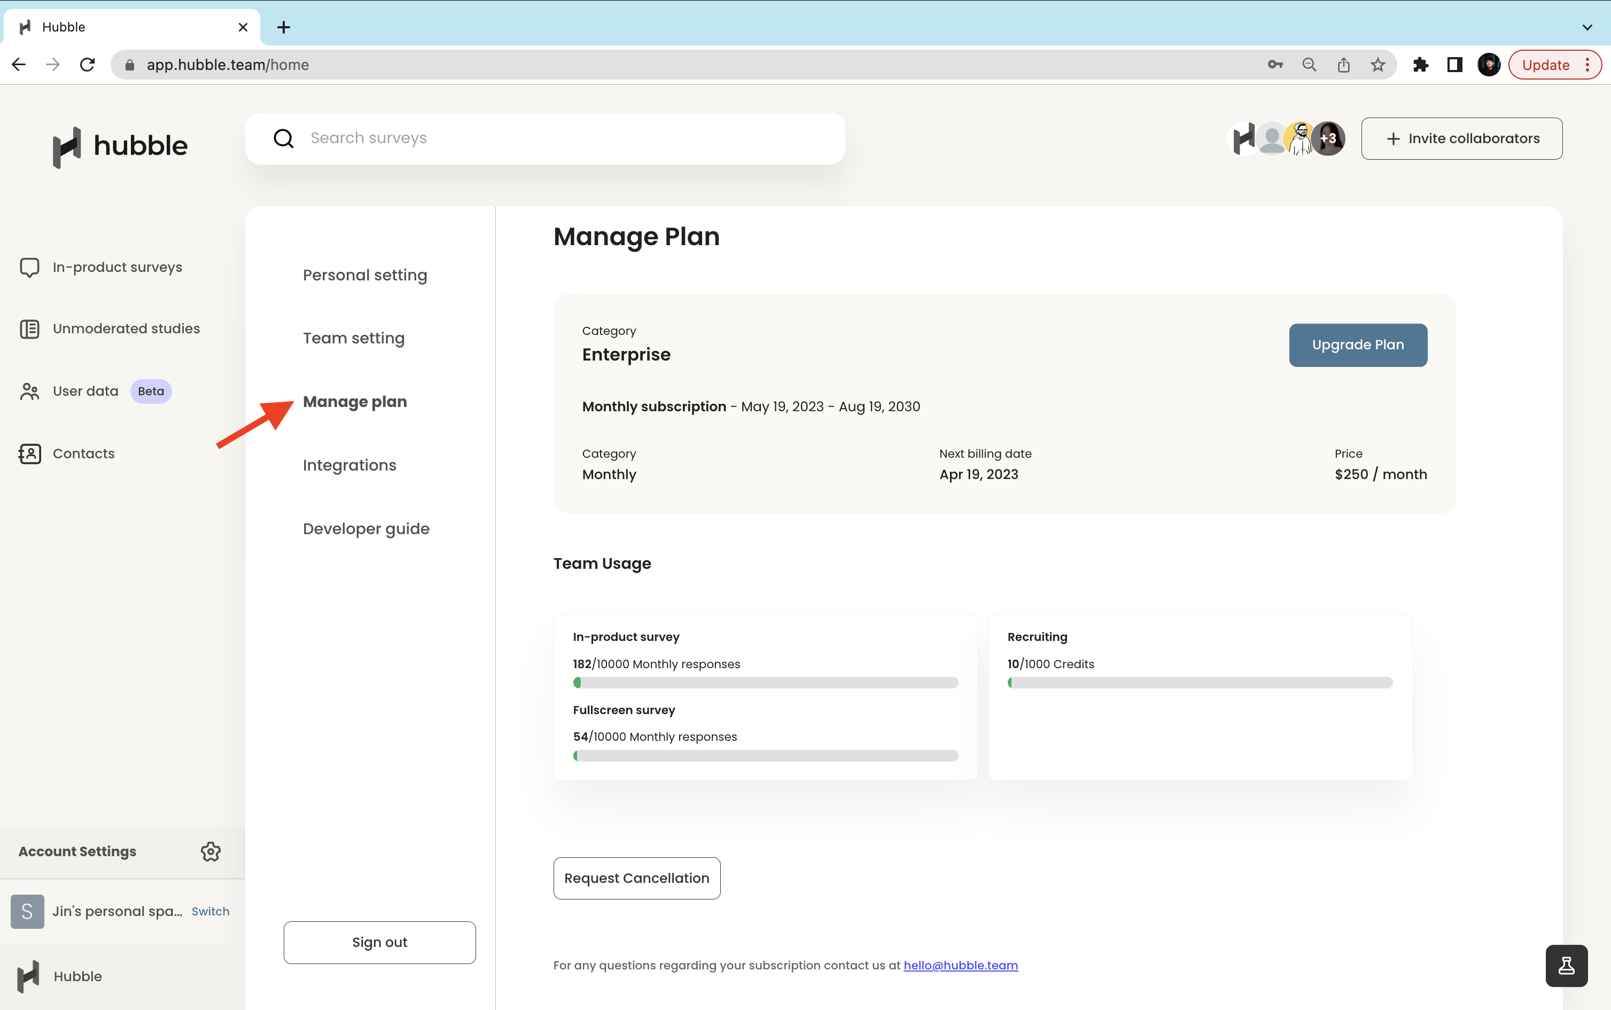
Task: Open a new browser tab
Action: 283,27
